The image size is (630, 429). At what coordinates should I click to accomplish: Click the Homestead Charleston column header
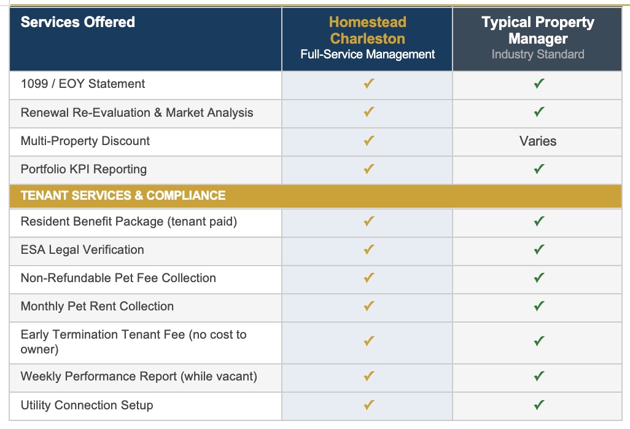(x=367, y=38)
